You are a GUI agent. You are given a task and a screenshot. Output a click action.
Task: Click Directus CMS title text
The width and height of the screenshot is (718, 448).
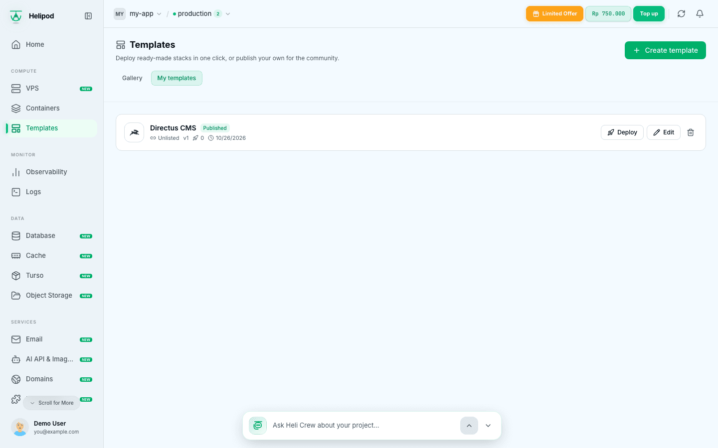point(173,128)
